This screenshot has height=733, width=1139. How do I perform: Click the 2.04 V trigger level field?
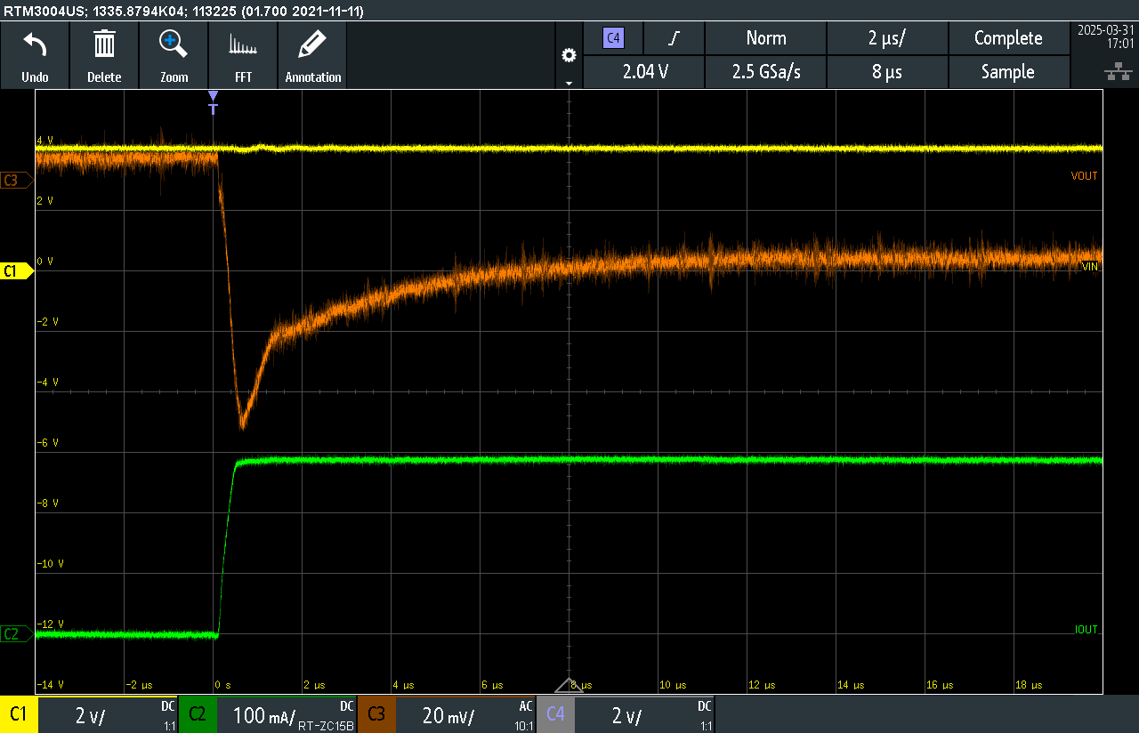click(x=643, y=72)
